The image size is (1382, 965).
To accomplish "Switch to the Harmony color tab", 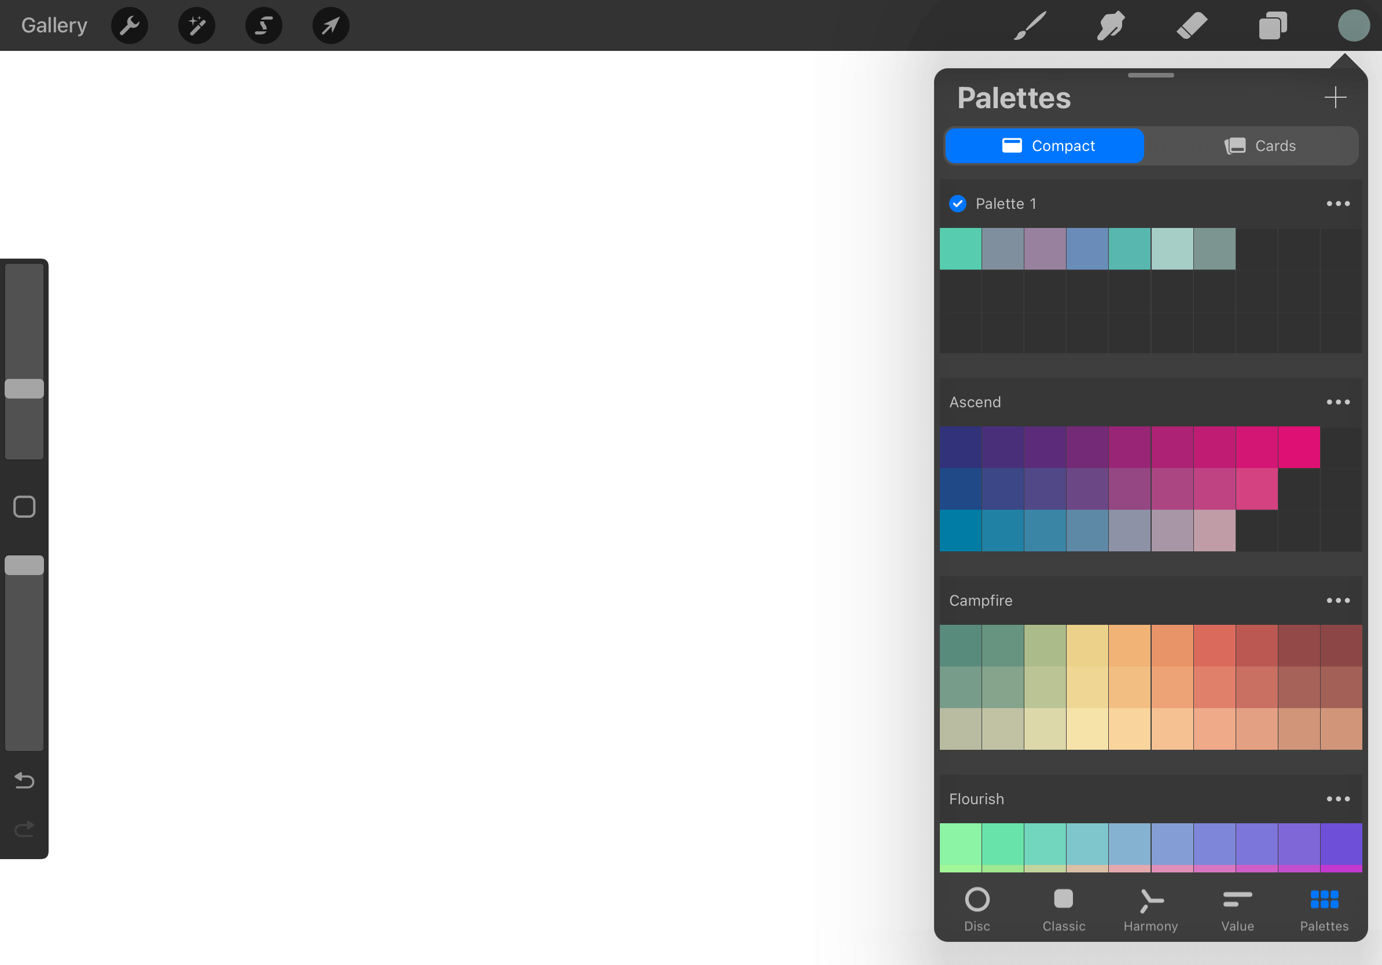I will coord(1151,908).
